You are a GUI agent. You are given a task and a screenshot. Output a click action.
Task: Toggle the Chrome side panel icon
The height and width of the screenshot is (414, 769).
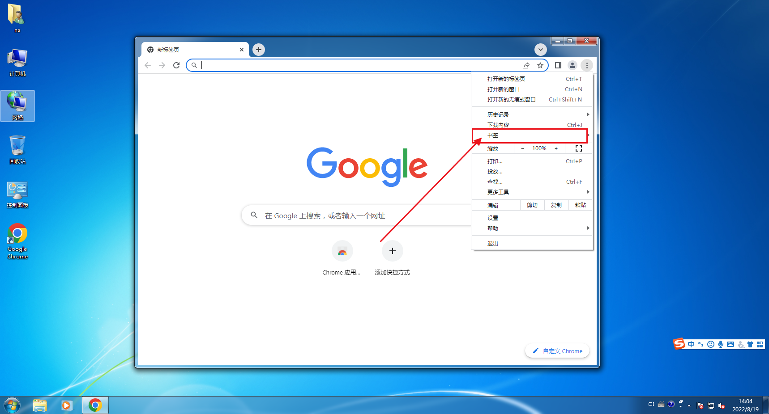[558, 65]
